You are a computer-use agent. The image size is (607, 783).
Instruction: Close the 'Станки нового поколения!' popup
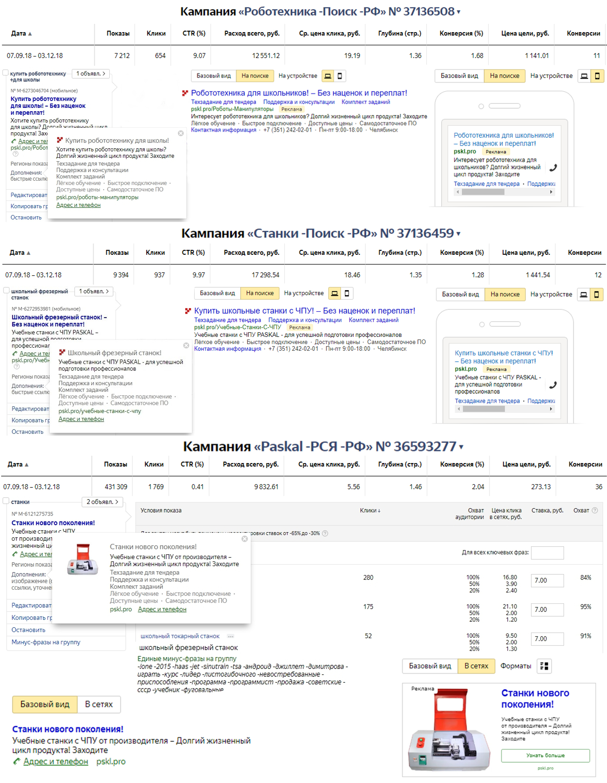point(245,539)
